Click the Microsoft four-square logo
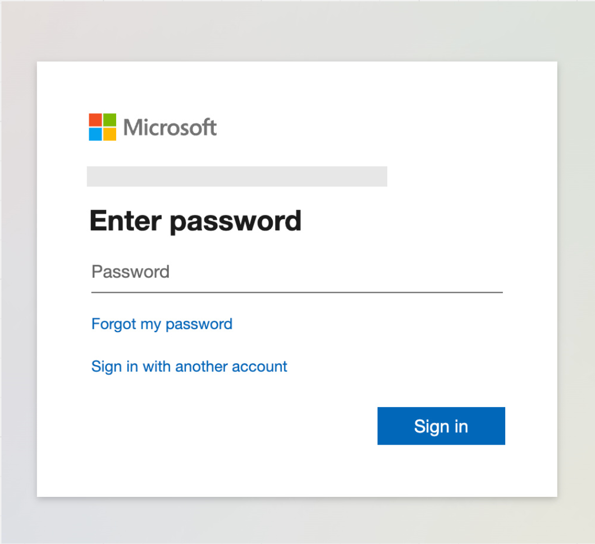The image size is (595, 544). click(x=103, y=127)
